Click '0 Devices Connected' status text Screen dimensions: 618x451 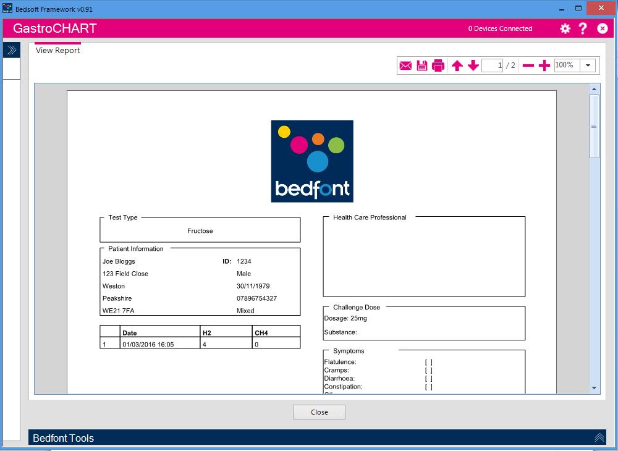tap(500, 28)
